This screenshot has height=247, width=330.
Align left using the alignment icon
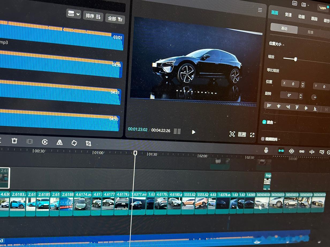[269, 106]
